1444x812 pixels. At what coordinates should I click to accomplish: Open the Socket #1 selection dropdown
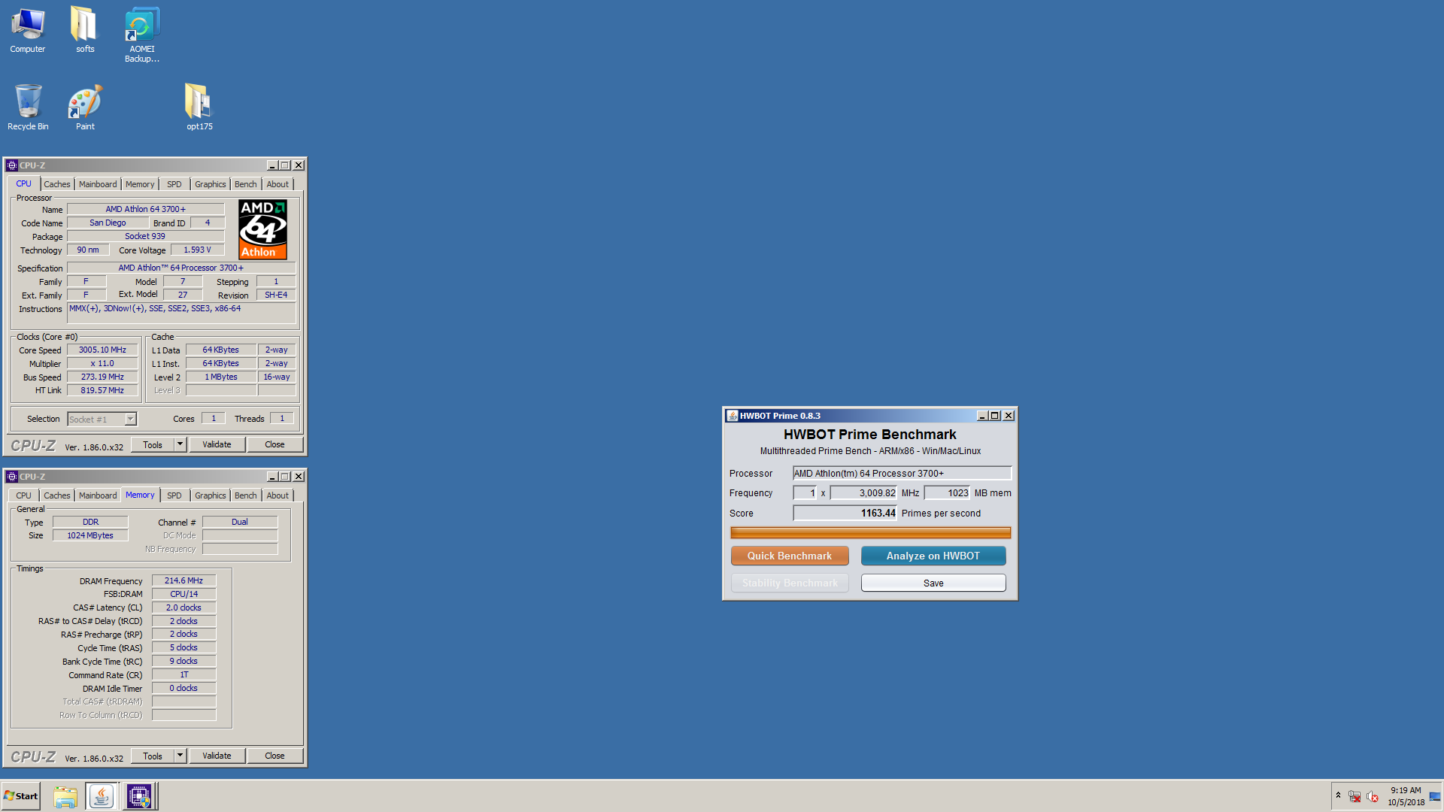click(x=102, y=420)
